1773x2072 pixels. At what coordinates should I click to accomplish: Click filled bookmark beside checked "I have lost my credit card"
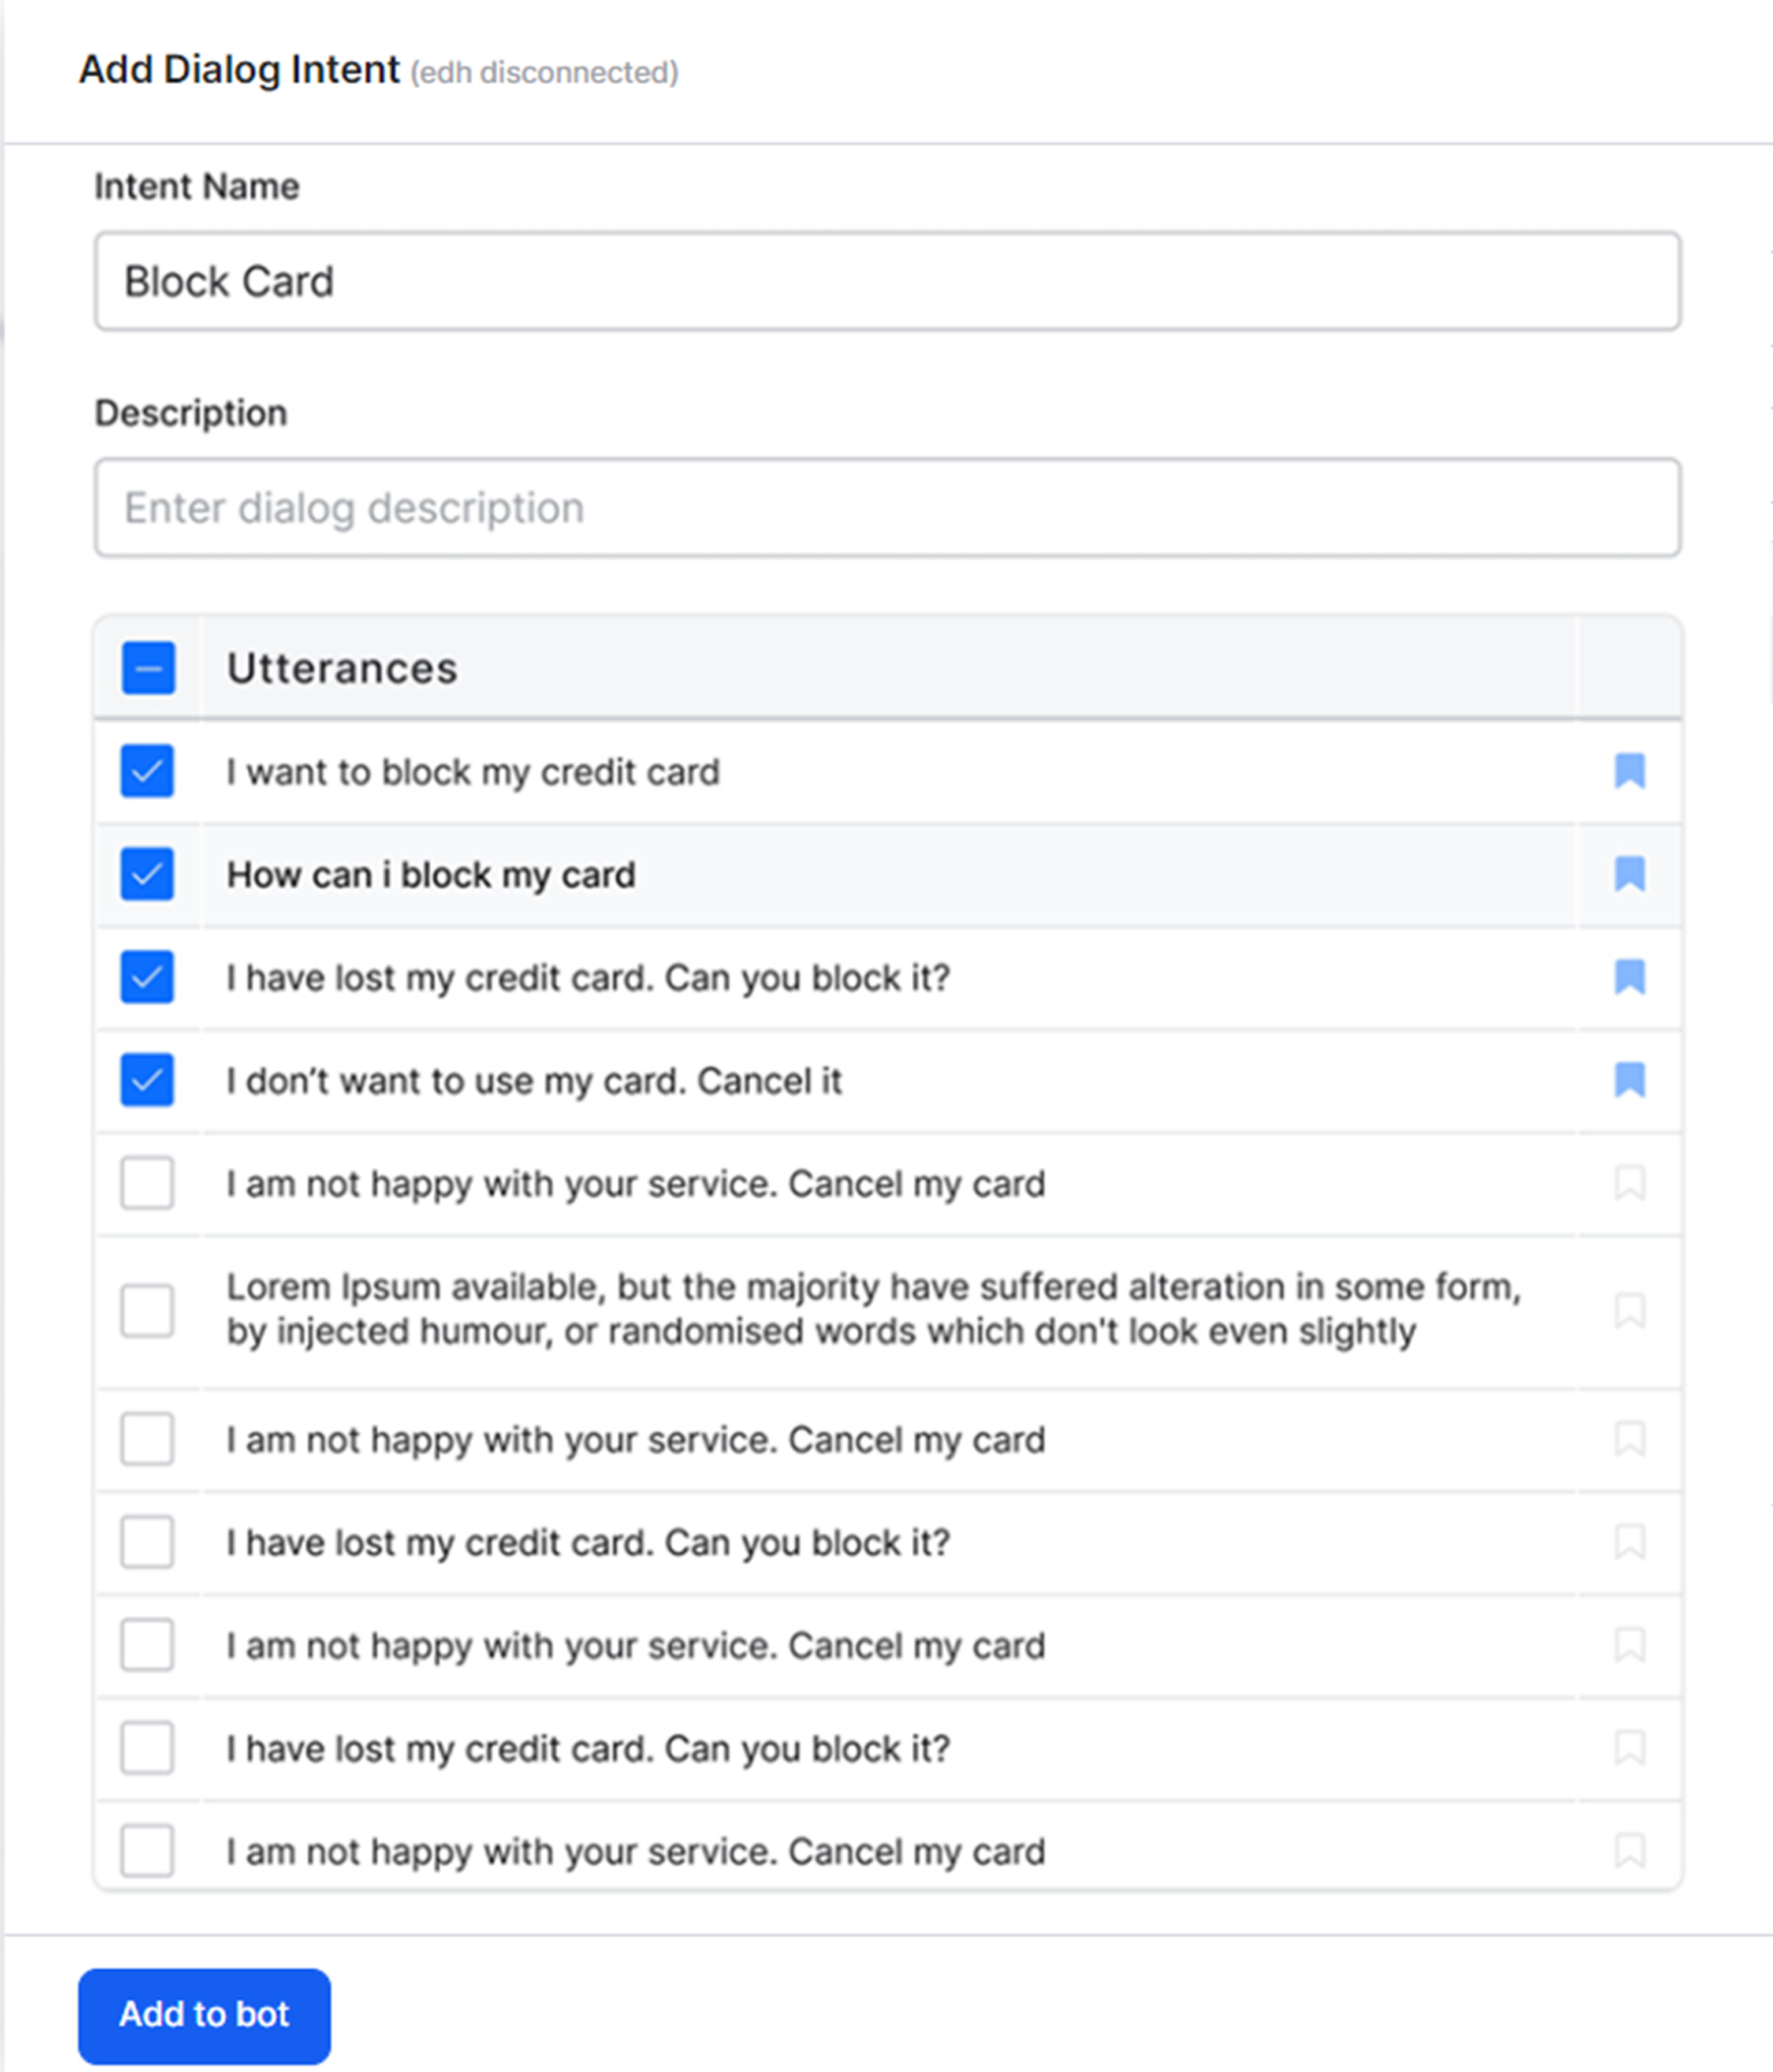(1629, 977)
